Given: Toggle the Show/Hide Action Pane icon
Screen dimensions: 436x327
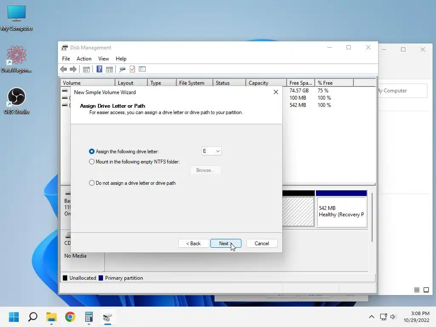Looking at the screenshot, I should (109, 69).
